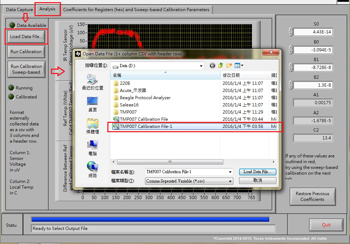Click the A2 field showing -1.678E-5
This screenshot has width=350, height=244.
pyautogui.click(x=313, y=121)
